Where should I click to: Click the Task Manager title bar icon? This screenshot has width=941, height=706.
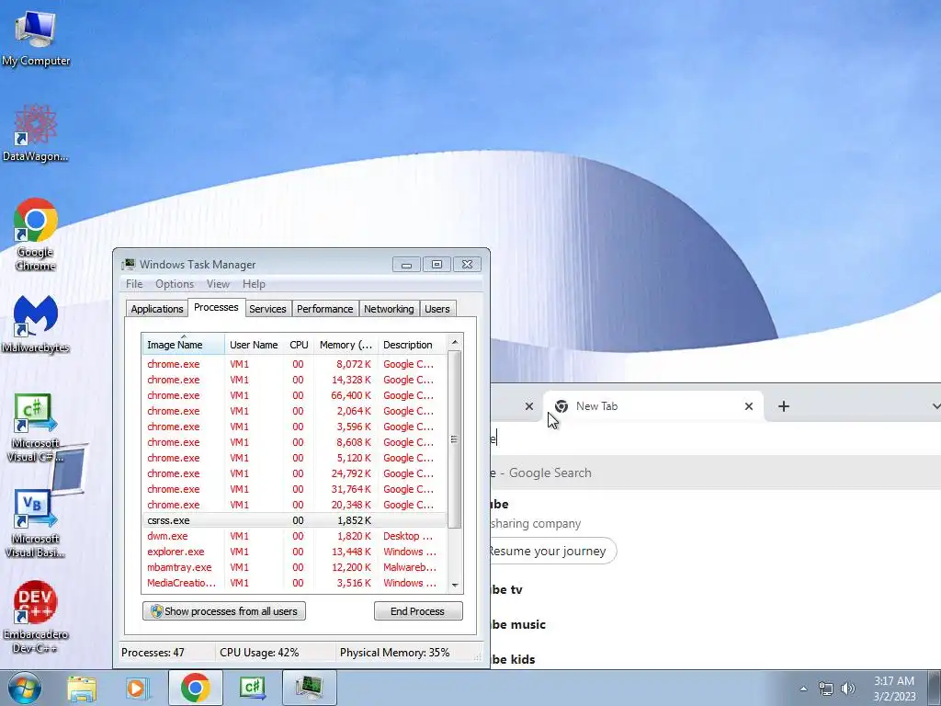pos(129,264)
